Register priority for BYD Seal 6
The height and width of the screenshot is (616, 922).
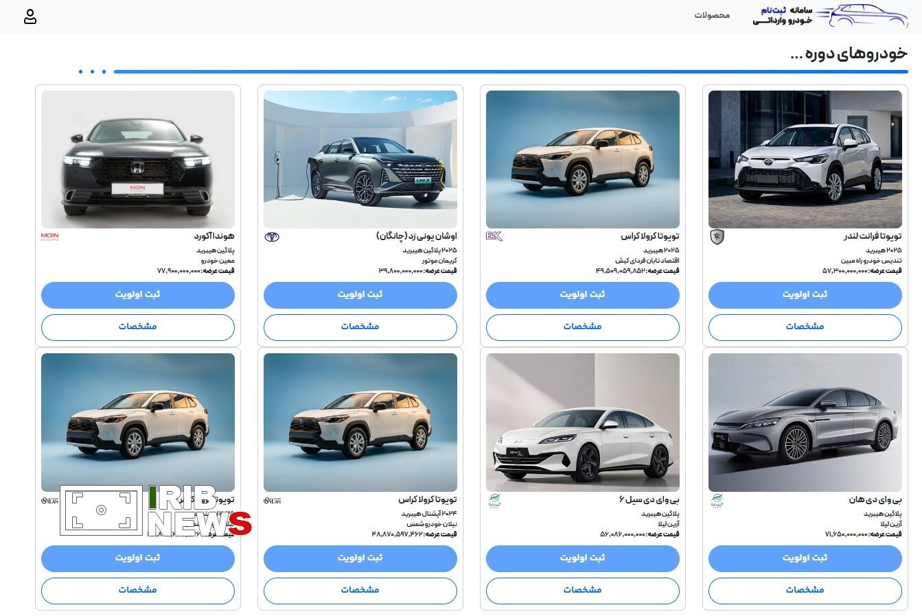(582, 558)
